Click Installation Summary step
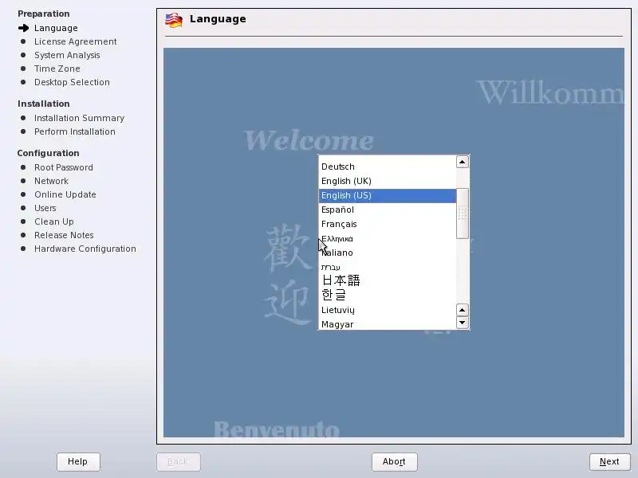The width and height of the screenshot is (638, 478). [79, 118]
